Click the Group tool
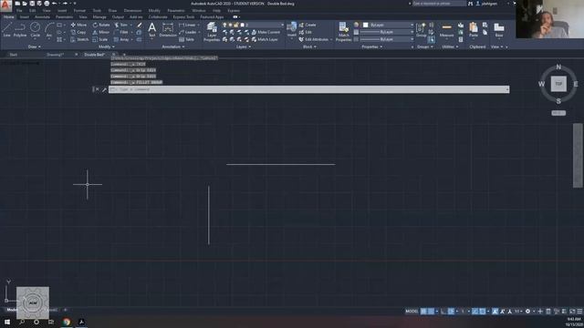Screen dimensions: 584x328 (x=421, y=30)
